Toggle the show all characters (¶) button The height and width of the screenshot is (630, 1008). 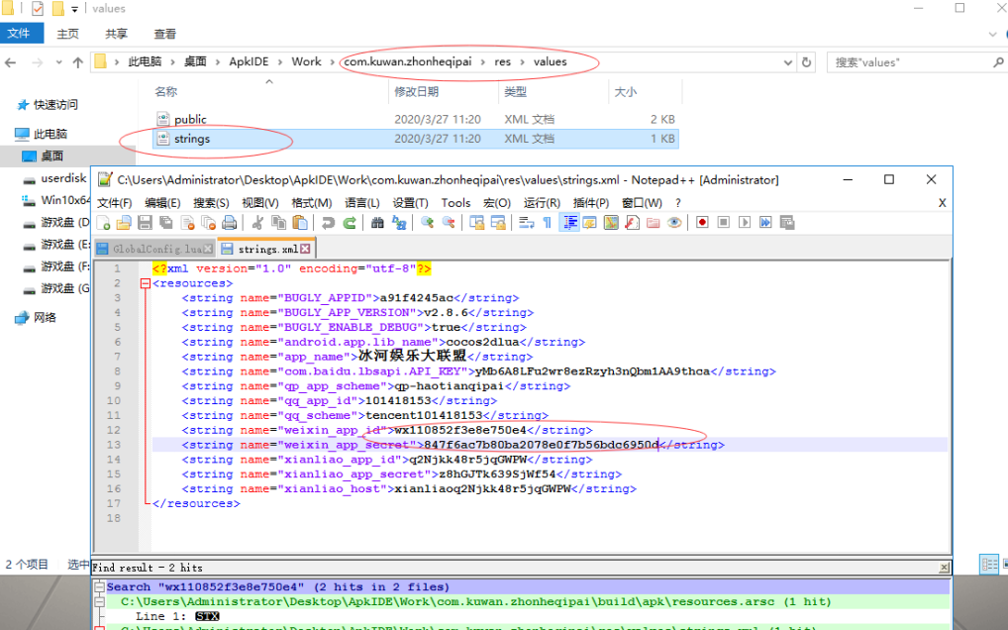[547, 223]
